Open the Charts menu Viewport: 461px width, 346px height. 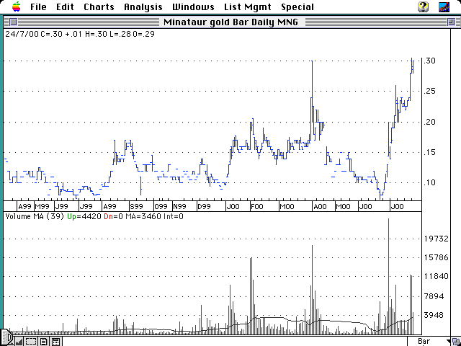99,6
